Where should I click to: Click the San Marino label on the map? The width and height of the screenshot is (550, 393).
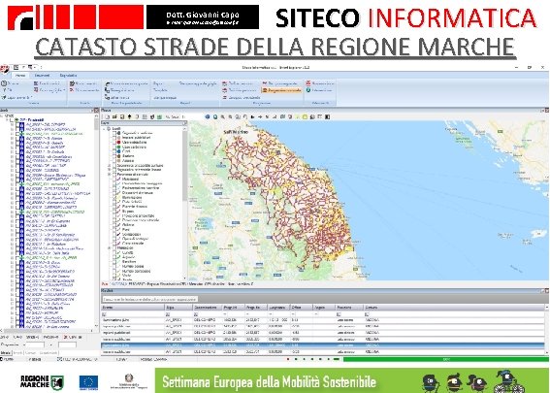coord(236,132)
